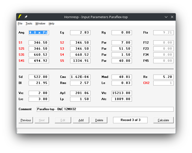Click the S2S input field

pyautogui.click(x=39, y=49)
